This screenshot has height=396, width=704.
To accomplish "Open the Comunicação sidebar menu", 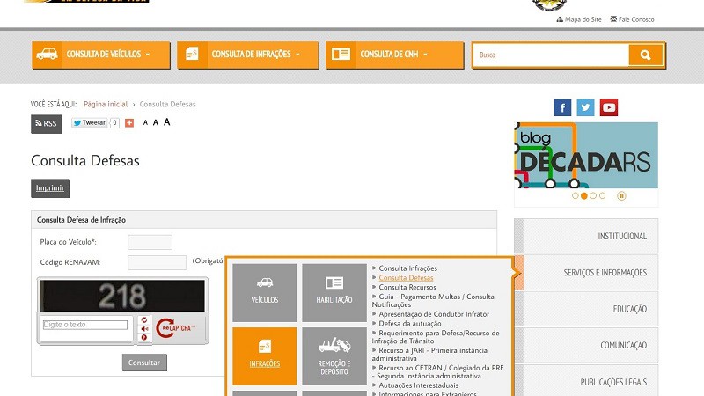I will point(586,345).
